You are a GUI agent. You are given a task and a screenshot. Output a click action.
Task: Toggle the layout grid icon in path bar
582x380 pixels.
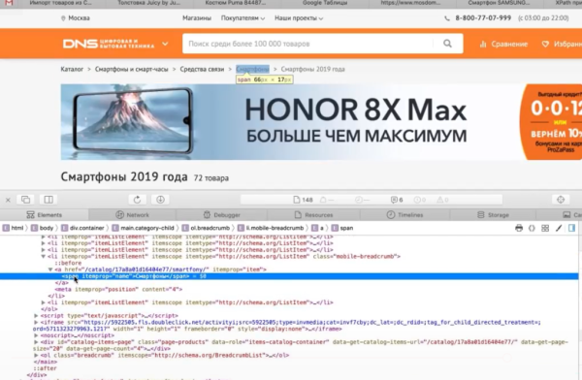(x=545, y=228)
